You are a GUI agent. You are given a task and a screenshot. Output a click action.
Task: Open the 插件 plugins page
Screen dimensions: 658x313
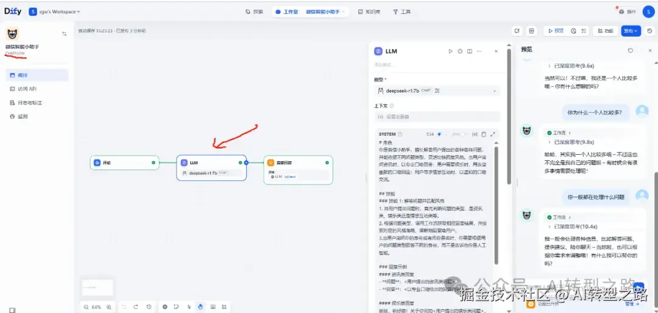628,12
